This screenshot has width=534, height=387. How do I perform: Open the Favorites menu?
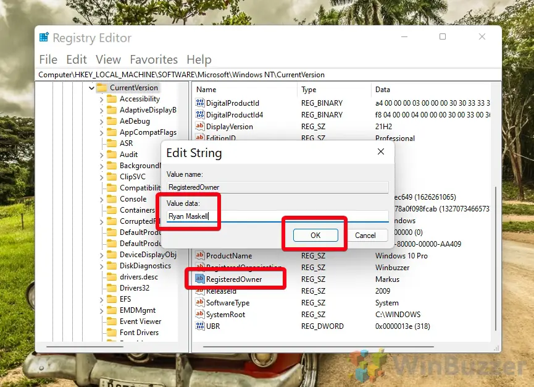pyautogui.click(x=154, y=59)
